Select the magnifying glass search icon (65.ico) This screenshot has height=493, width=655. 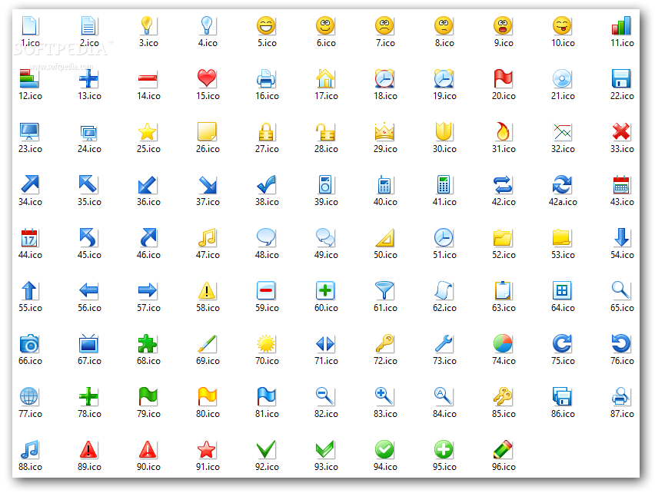coord(621,291)
